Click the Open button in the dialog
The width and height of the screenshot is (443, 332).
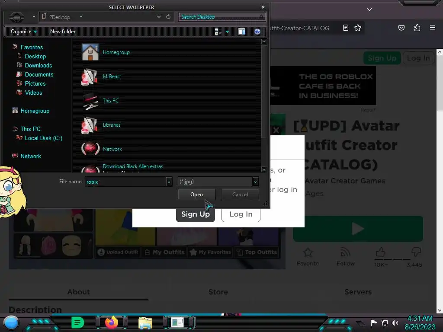click(x=197, y=195)
